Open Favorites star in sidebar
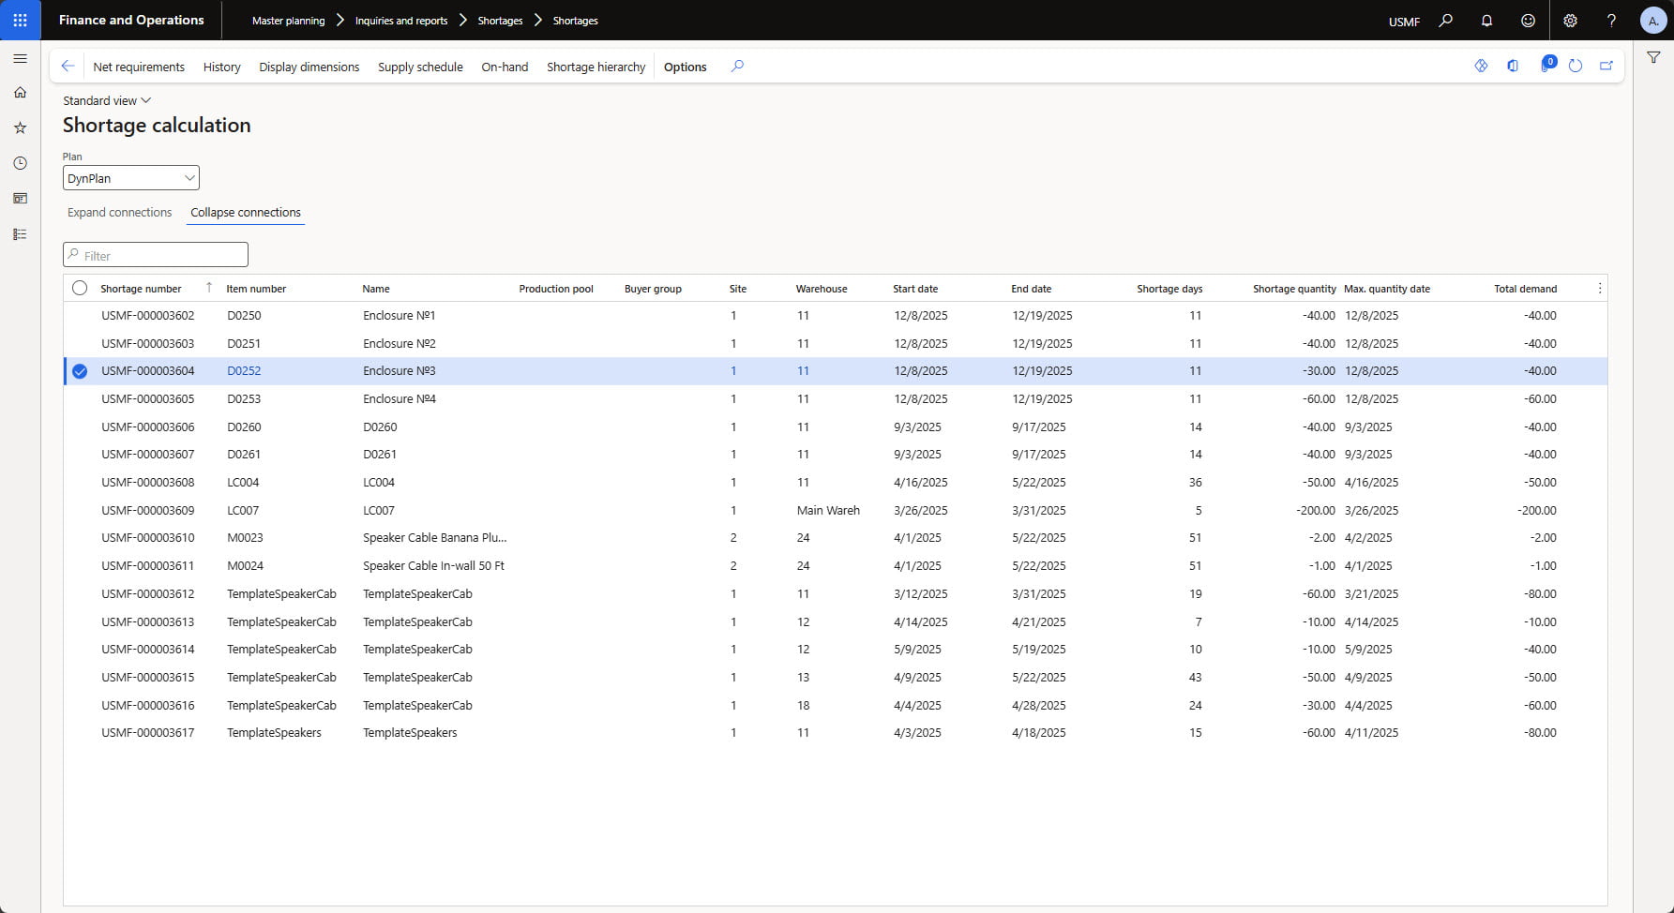This screenshot has width=1674, height=913. click(x=20, y=127)
